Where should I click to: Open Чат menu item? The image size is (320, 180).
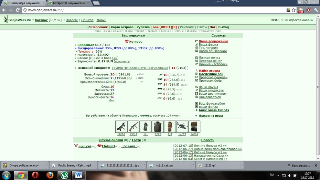click(212, 27)
